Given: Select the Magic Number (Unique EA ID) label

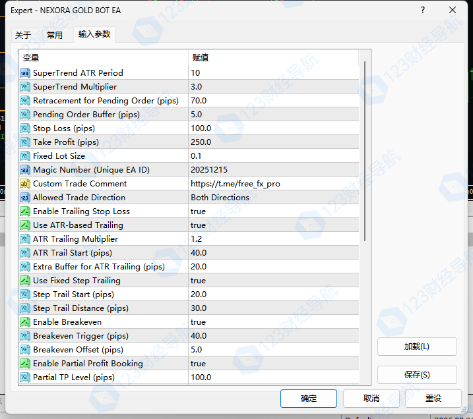Looking at the screenshot, I should pyautogui.click(x=91, y=170).
